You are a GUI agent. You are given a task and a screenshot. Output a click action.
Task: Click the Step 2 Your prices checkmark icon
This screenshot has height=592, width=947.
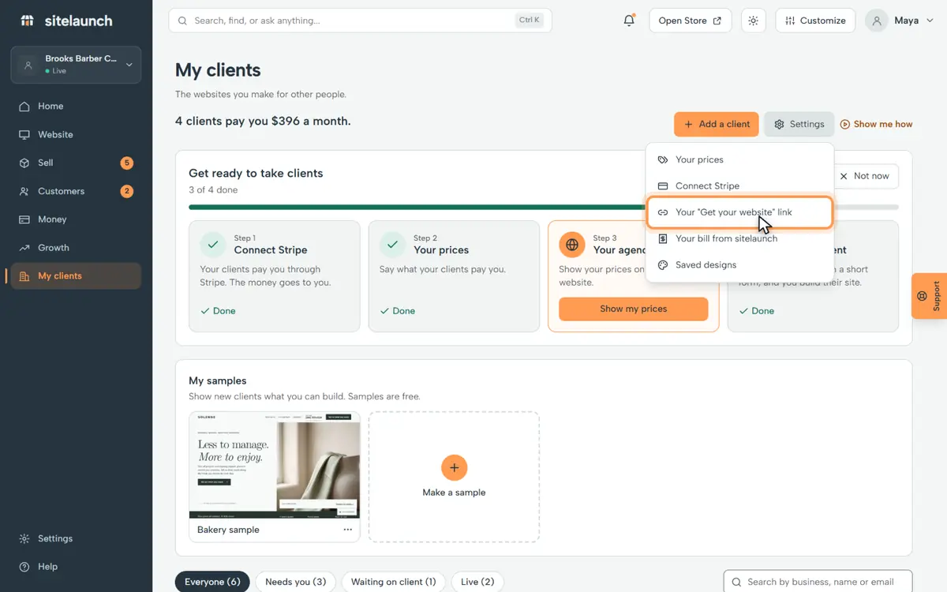click(x=392, y=245)
